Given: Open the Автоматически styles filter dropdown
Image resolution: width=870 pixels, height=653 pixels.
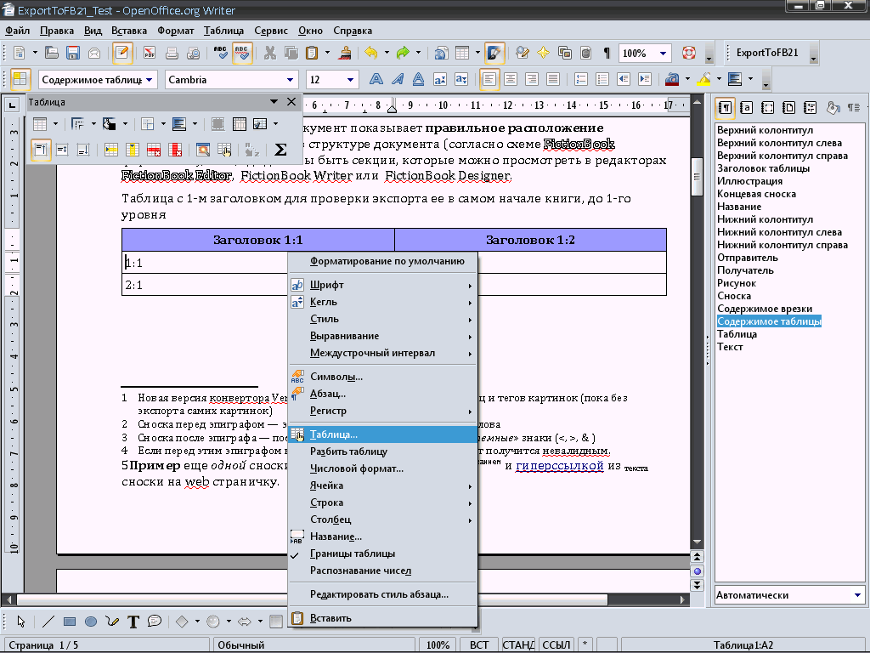Looking at the screenshot, I should (857, 594).
